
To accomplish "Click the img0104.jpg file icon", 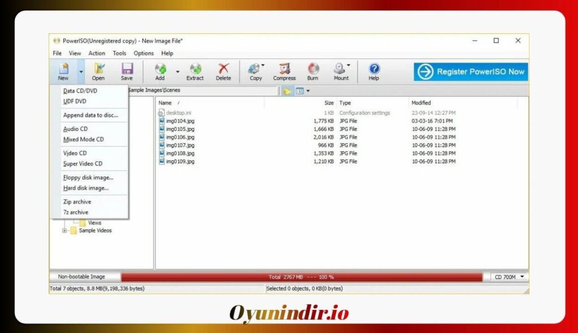I will tap(161, 121).
